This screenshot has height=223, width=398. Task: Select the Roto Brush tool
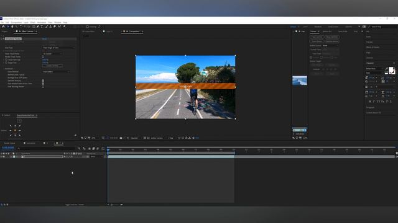pos(60,27)
